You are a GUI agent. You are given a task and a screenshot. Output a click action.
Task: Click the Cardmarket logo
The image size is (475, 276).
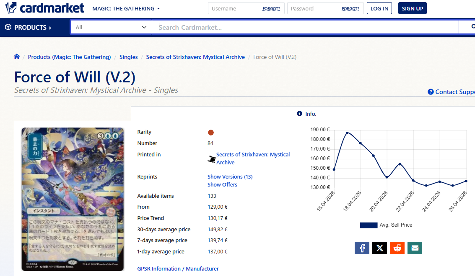(44, 8)
